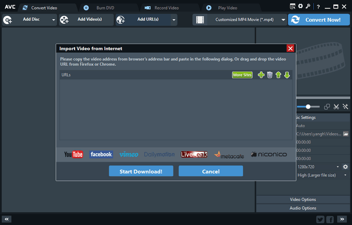
Task: Click the volume slider handle
Action: 308,107
